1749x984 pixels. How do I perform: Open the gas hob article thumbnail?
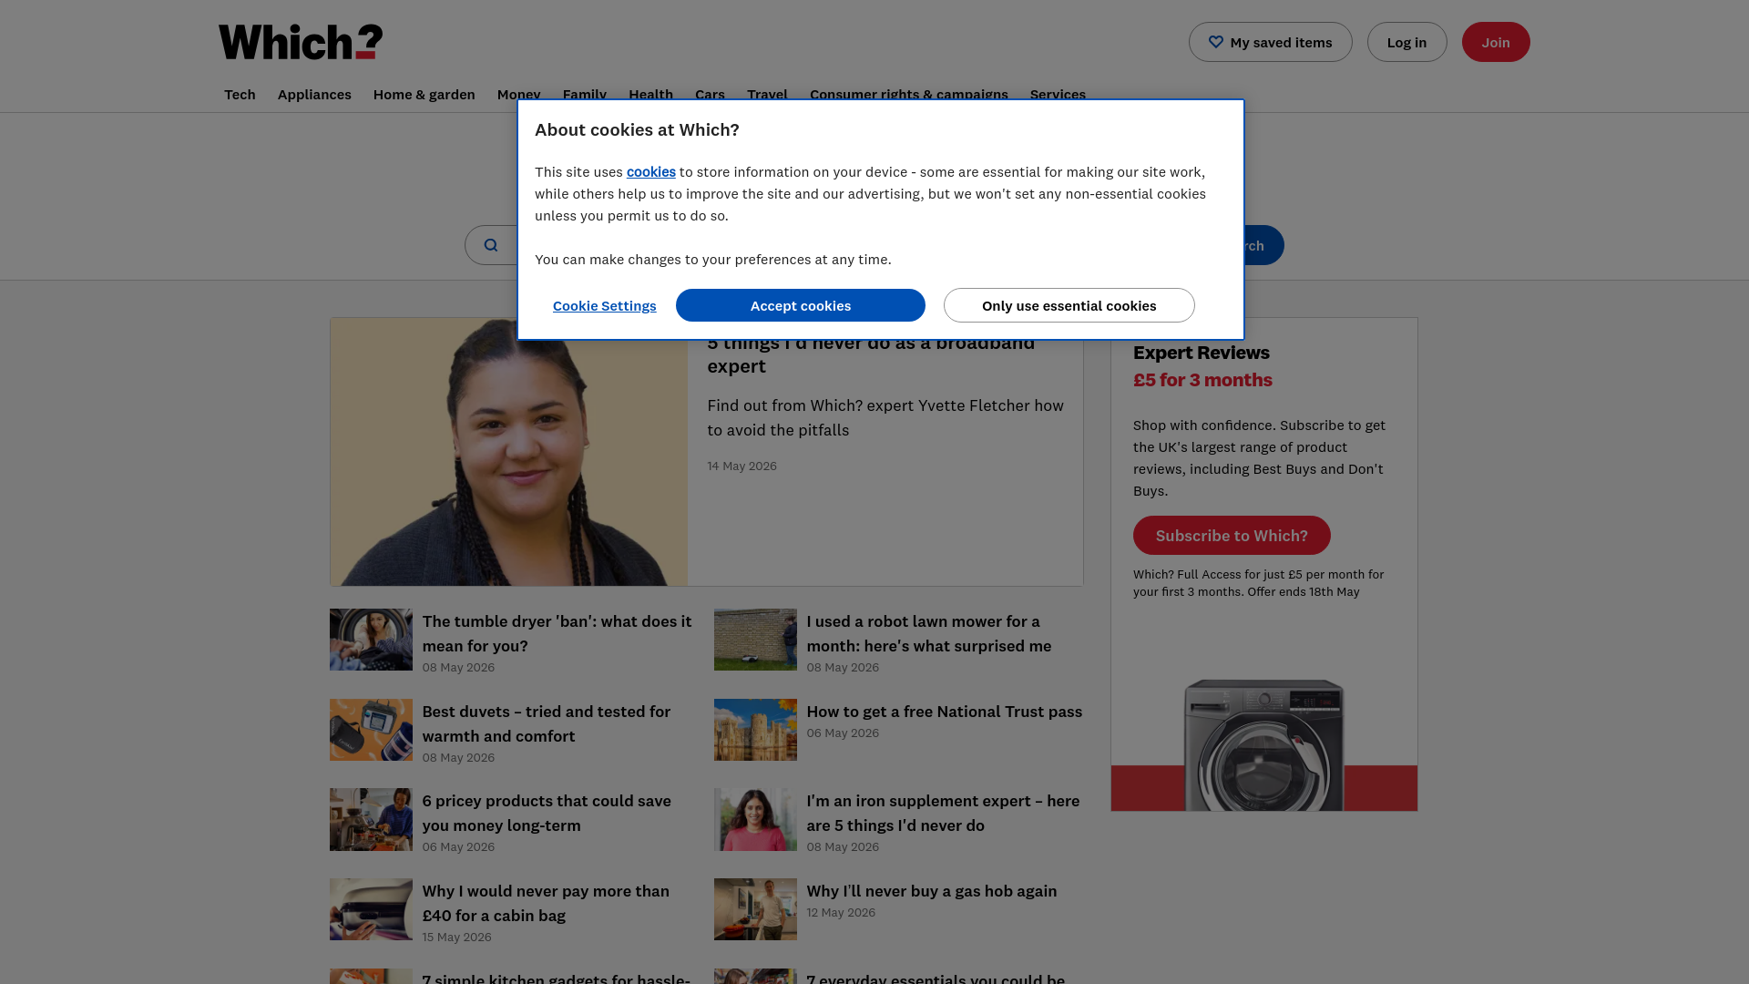755,909
